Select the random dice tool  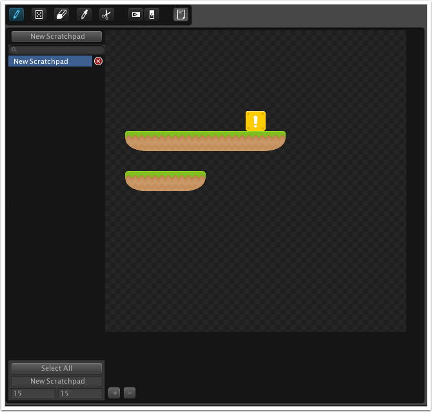point(39,14)
